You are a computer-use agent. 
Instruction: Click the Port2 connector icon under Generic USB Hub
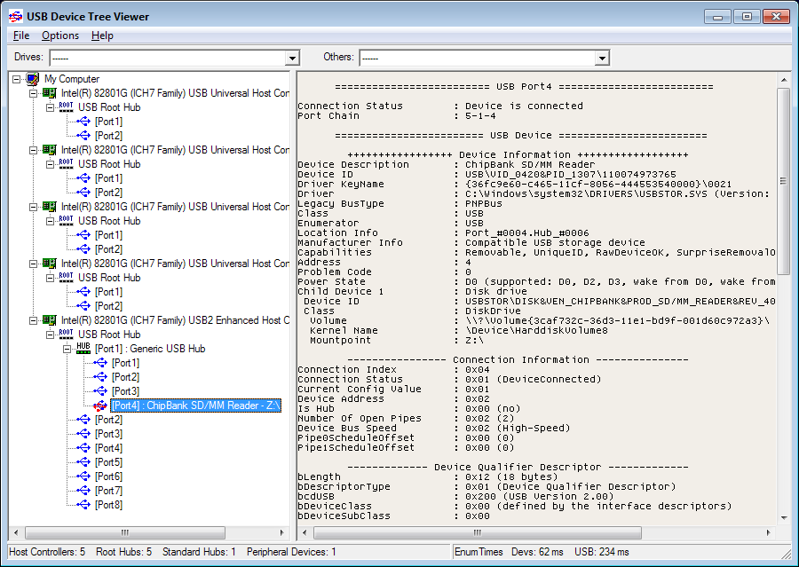coord(99,377)
